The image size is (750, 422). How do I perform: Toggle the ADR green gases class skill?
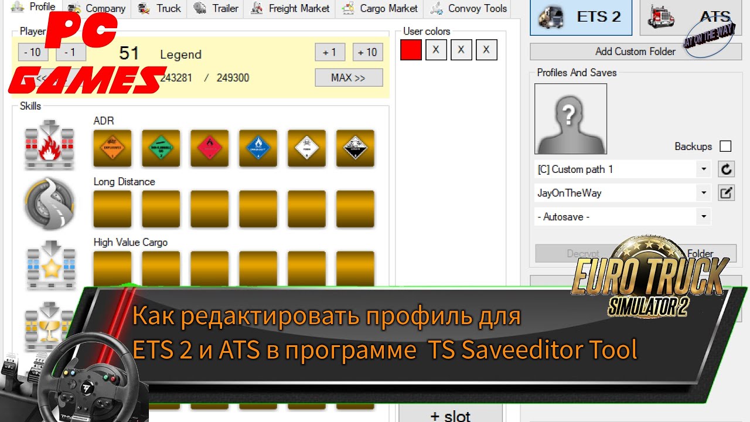coord(161,148)
